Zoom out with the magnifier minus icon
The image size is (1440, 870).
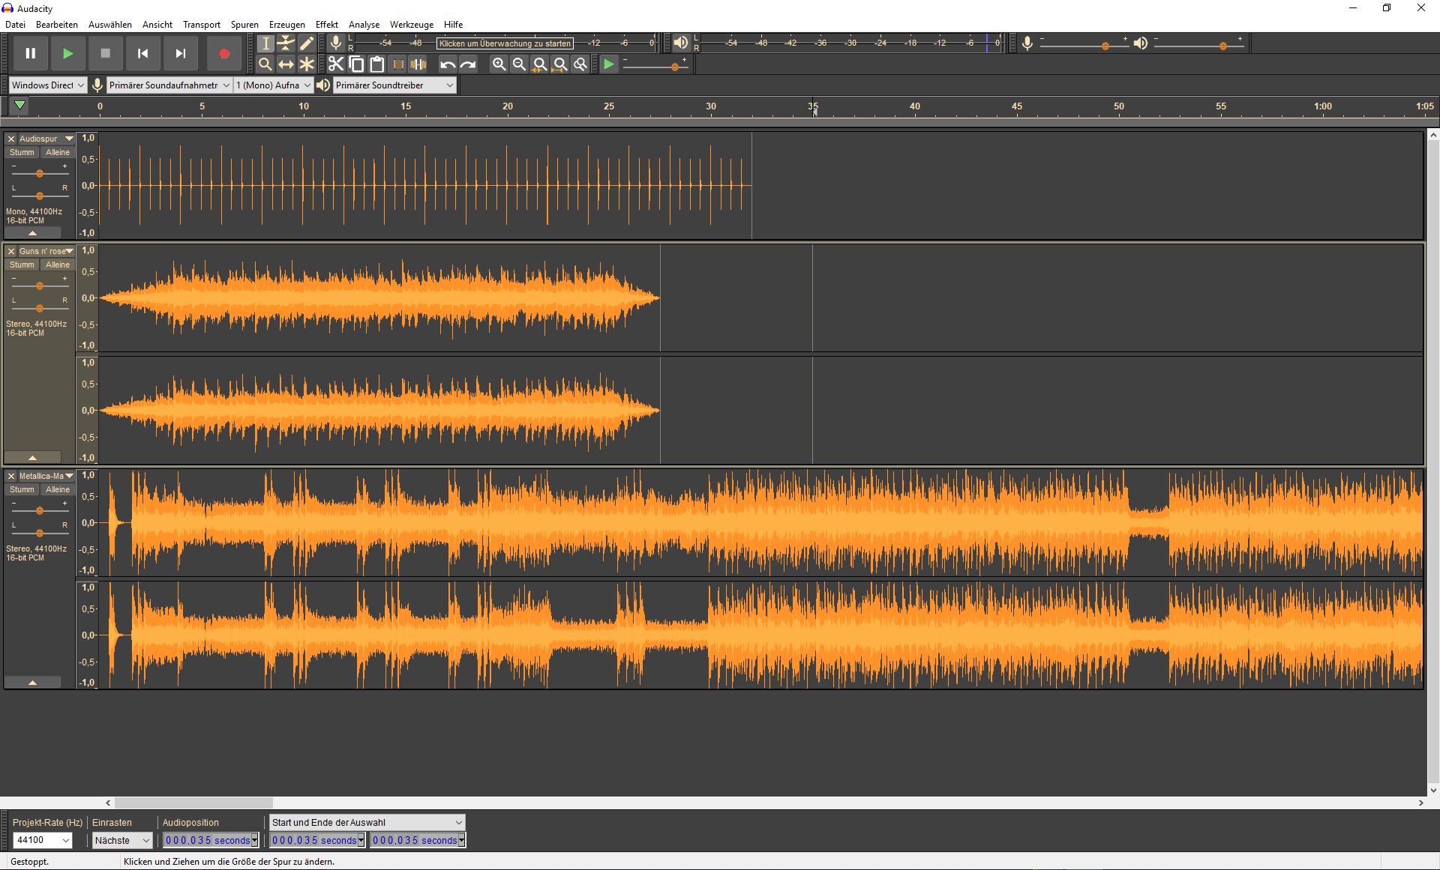tap(519, 64)
